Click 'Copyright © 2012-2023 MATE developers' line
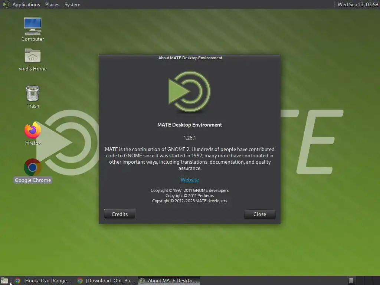 click(x=190, y=201)
